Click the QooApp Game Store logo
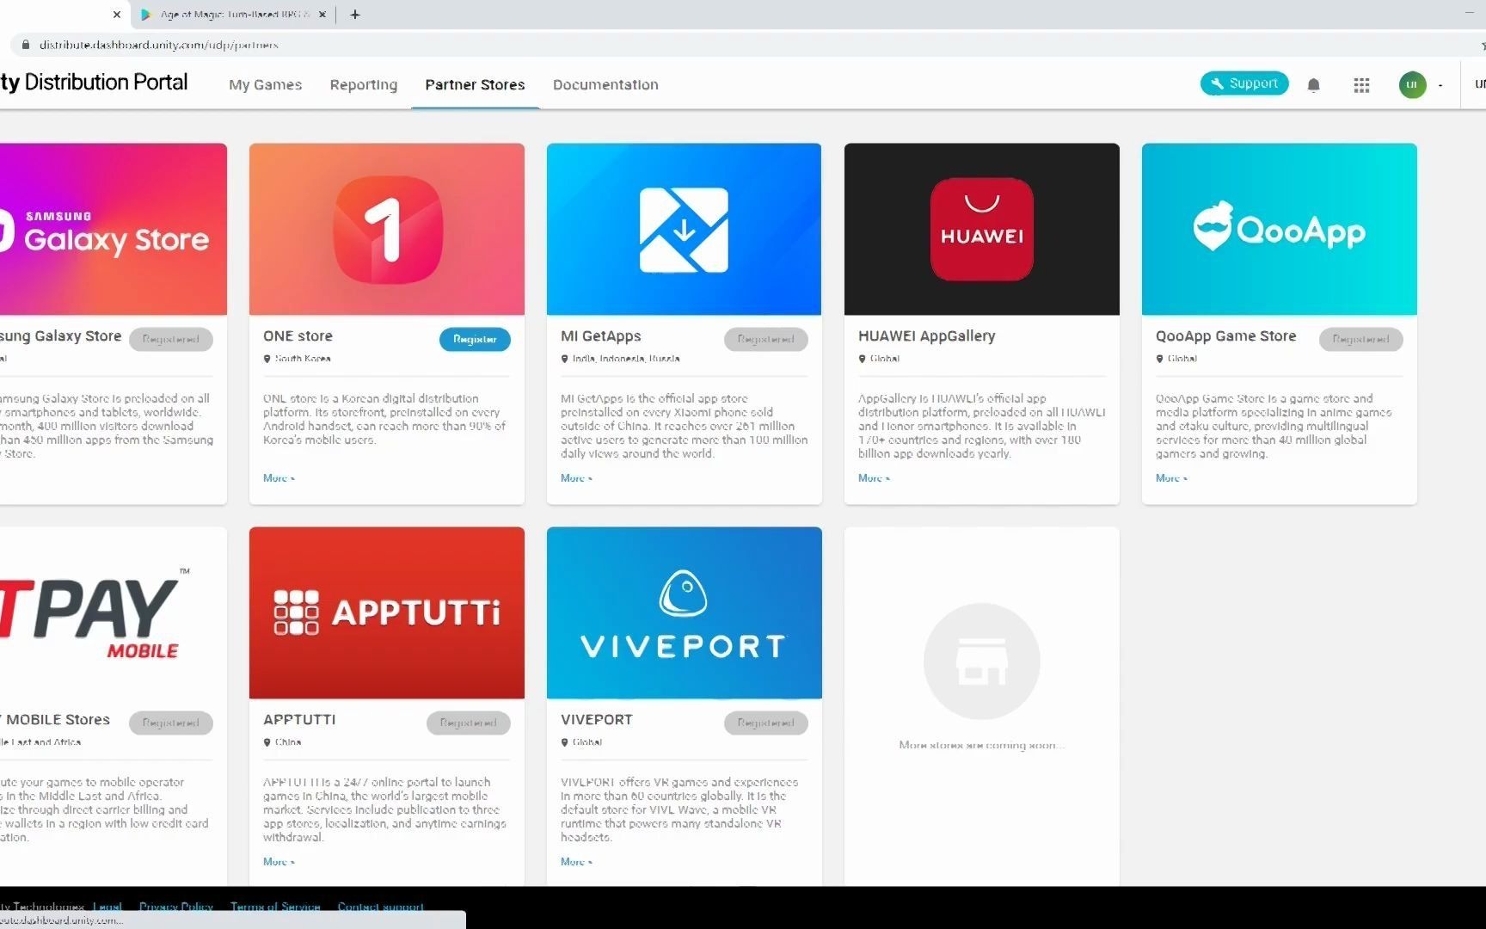The image size is (1486, 929). 1278,228
